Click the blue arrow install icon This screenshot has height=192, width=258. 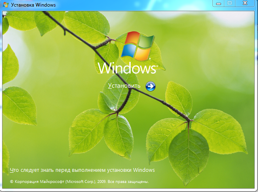click(150, 86)
